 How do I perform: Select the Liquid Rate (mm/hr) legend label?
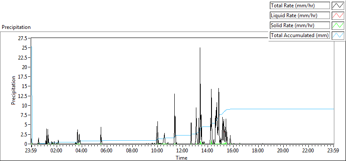coord(300,16)
